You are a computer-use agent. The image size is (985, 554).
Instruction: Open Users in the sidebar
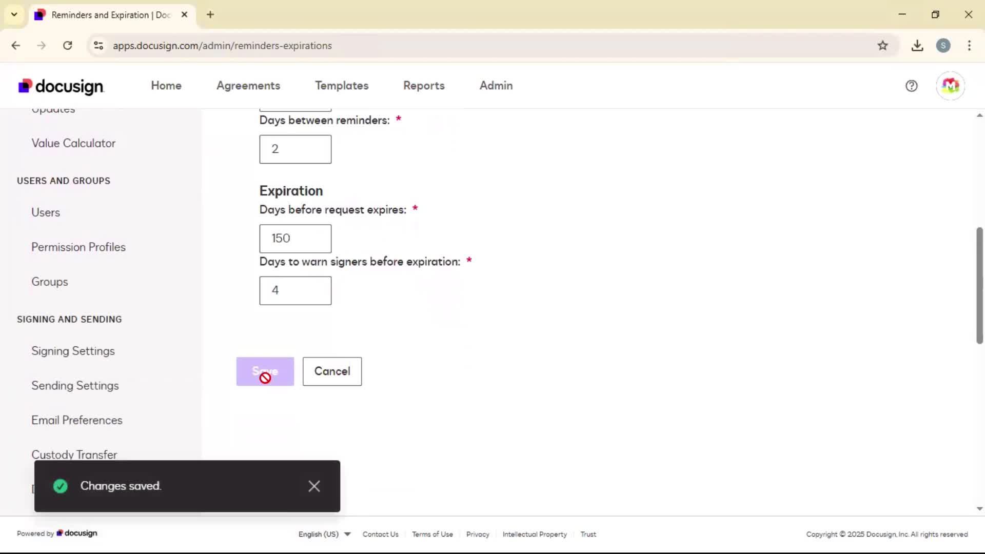(46, 212)
